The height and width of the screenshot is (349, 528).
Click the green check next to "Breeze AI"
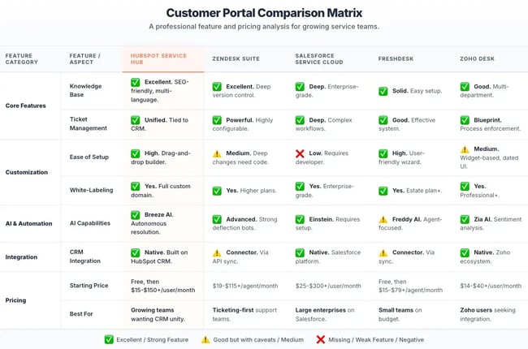coord(135,215)
